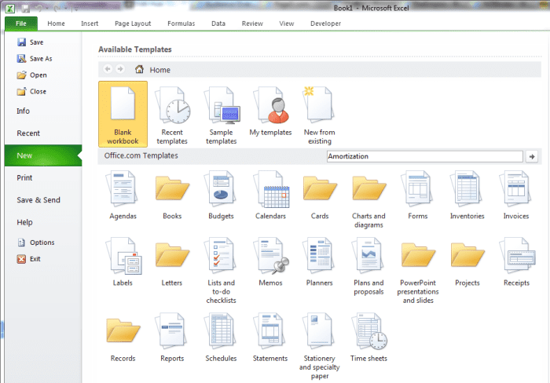
Task: Open the Time sheets template category
Action: pos(368,337)
